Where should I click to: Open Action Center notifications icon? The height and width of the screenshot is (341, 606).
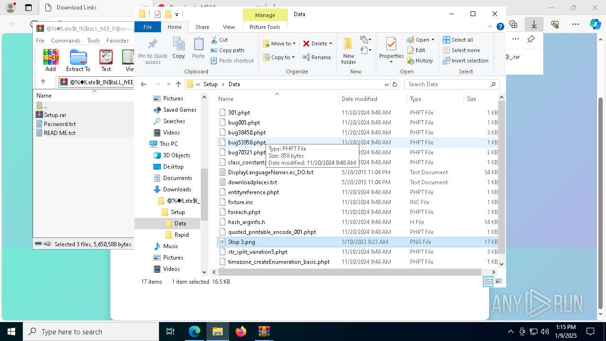[x=590, y=332]
